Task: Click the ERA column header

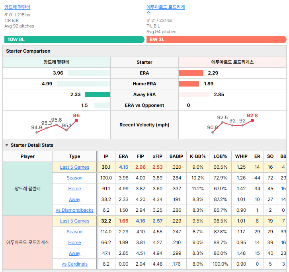Action: (x=123, y=156)
